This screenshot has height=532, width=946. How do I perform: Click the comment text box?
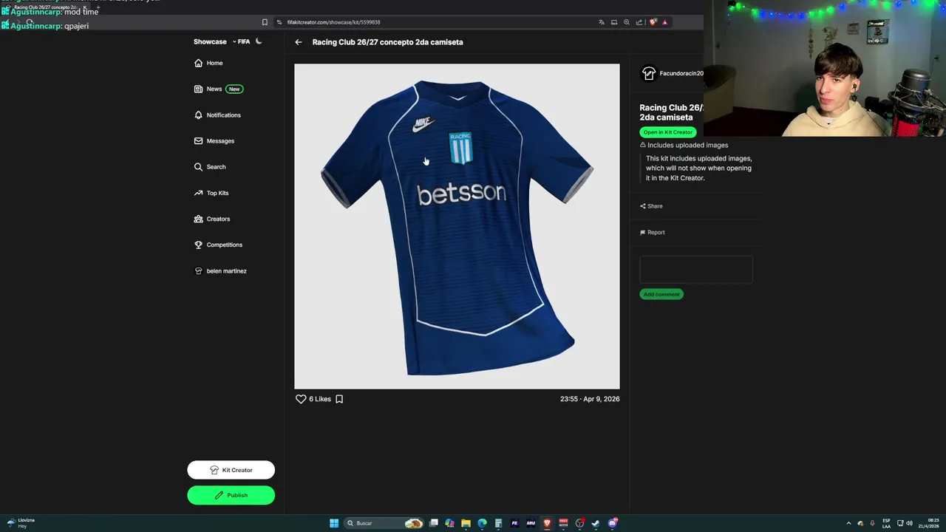click(696, 270)
